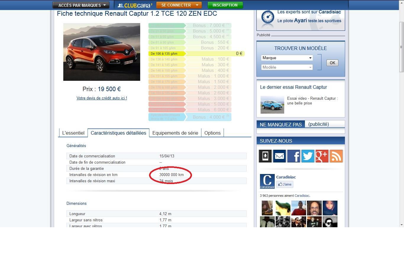This screenshot has height=253, width=404.
Task: Click the Prix 19 500 € text
Action: (x=102, y=89)
